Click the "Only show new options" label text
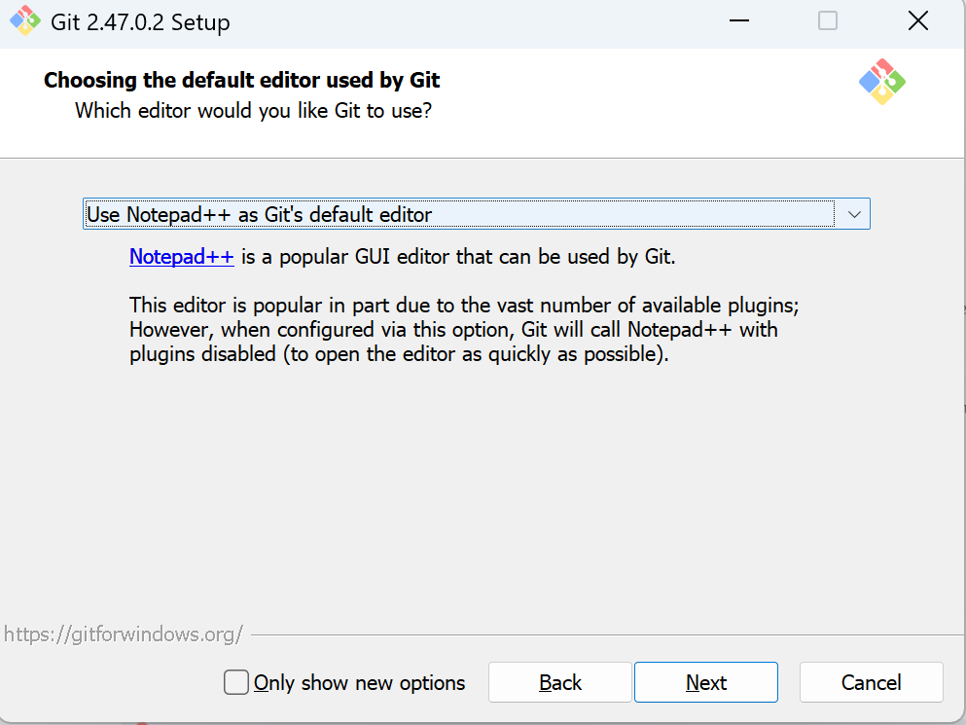Image resolution: width=966 pixels, height=725 pixels. 359,683
